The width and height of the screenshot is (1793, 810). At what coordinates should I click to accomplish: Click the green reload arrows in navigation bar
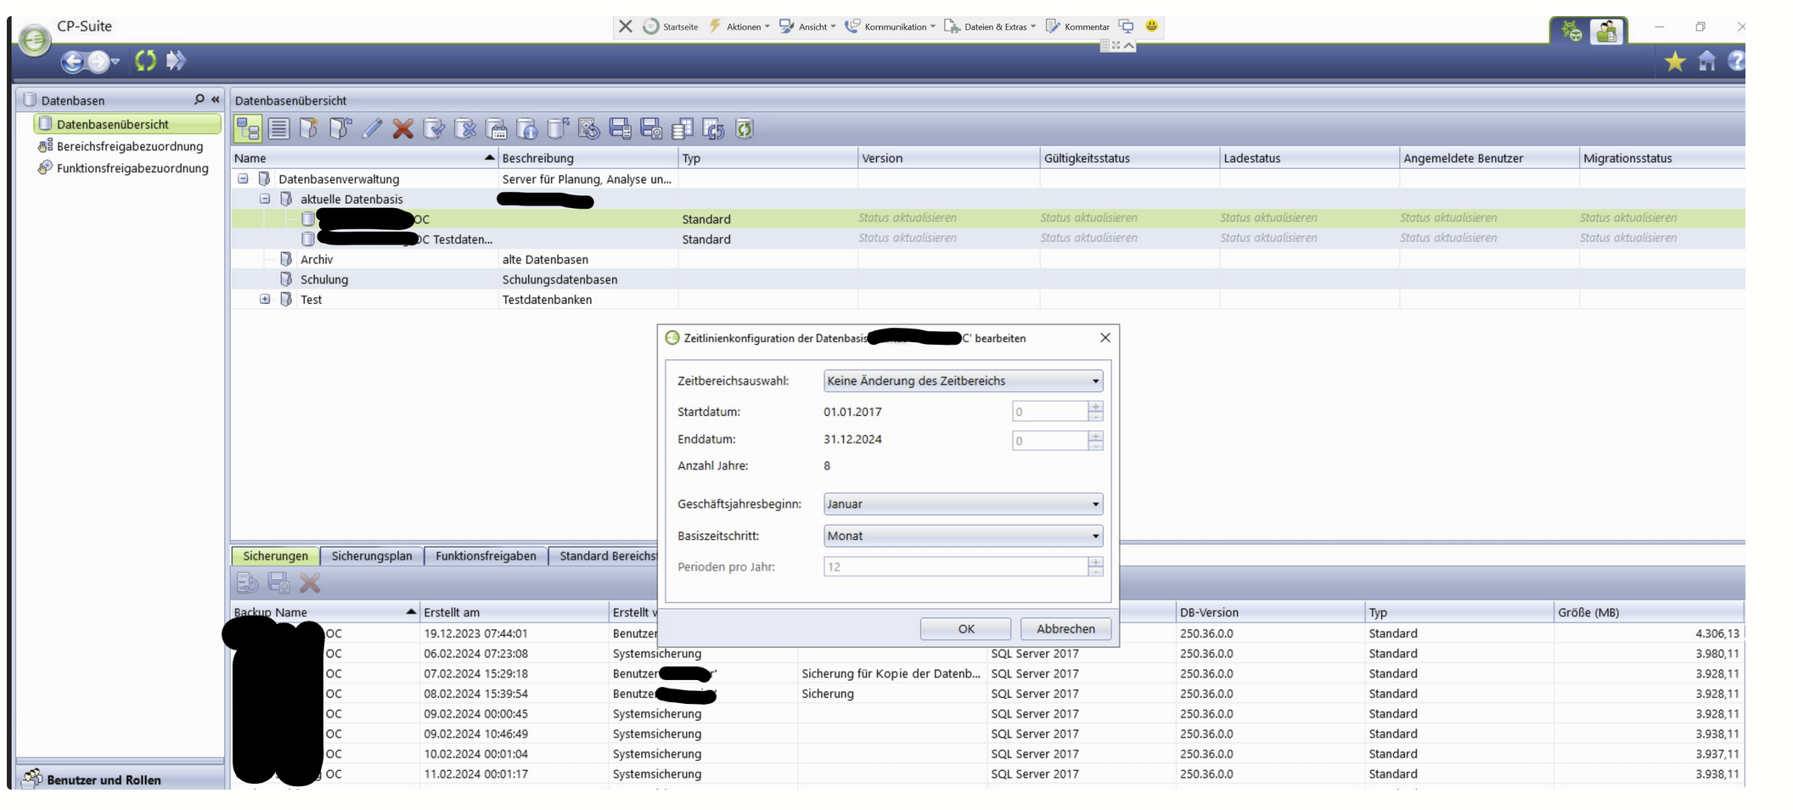145,61
